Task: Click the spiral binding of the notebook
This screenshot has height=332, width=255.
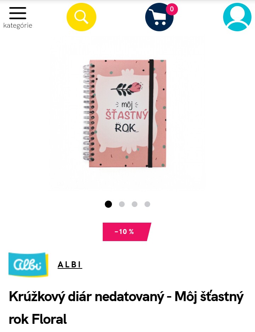Action: coord(89,113)
